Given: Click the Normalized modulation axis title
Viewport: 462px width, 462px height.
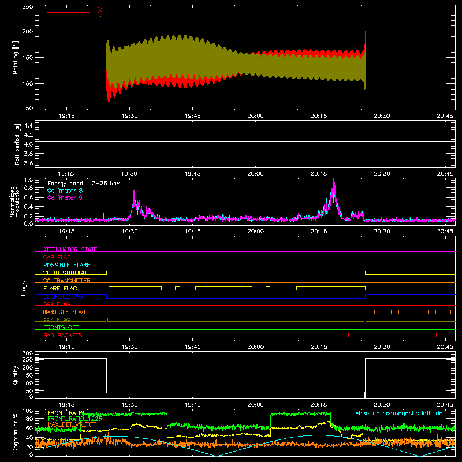Looking at the screenshot, I should pos(15,202).
